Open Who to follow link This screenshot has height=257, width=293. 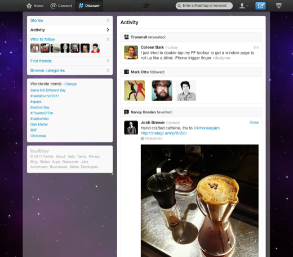coord(43,39)
